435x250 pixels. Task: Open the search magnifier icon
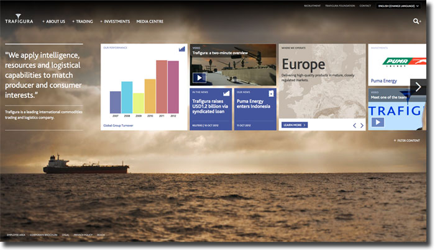pos(416,21)
